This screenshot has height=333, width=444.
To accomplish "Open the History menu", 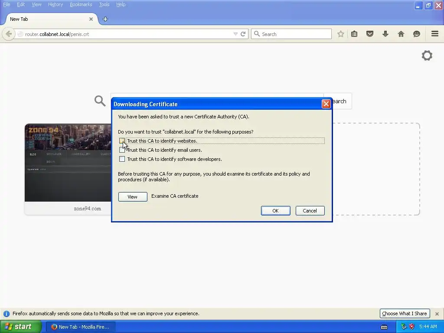I will (x=55, y=4).
